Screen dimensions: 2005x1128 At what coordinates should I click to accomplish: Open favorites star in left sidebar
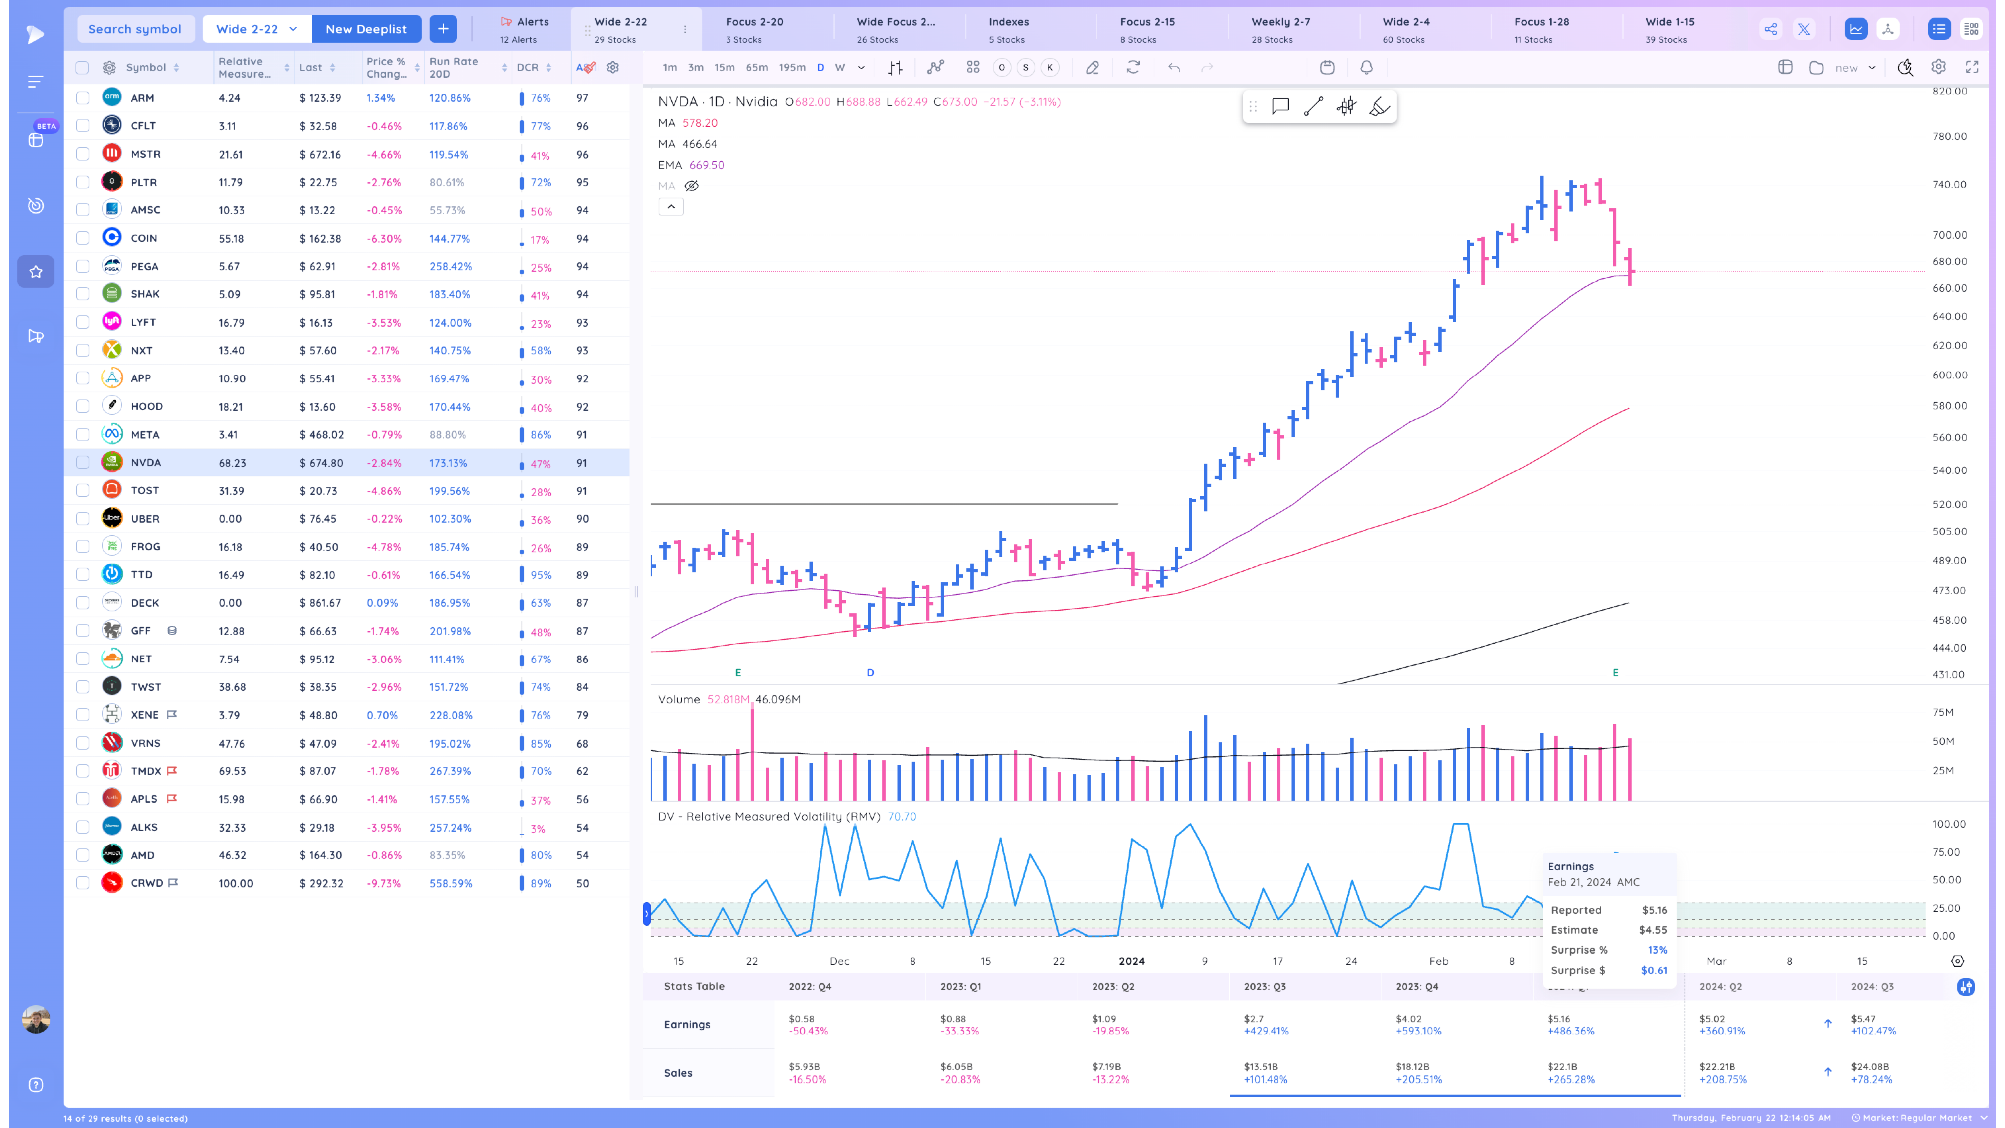coord(36,272)
